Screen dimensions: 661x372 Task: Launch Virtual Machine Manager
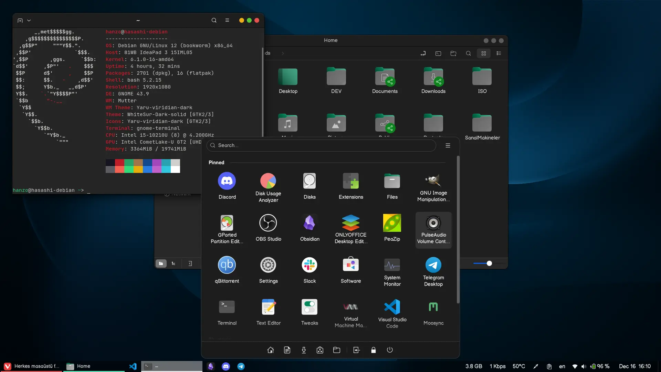point(351,314)
